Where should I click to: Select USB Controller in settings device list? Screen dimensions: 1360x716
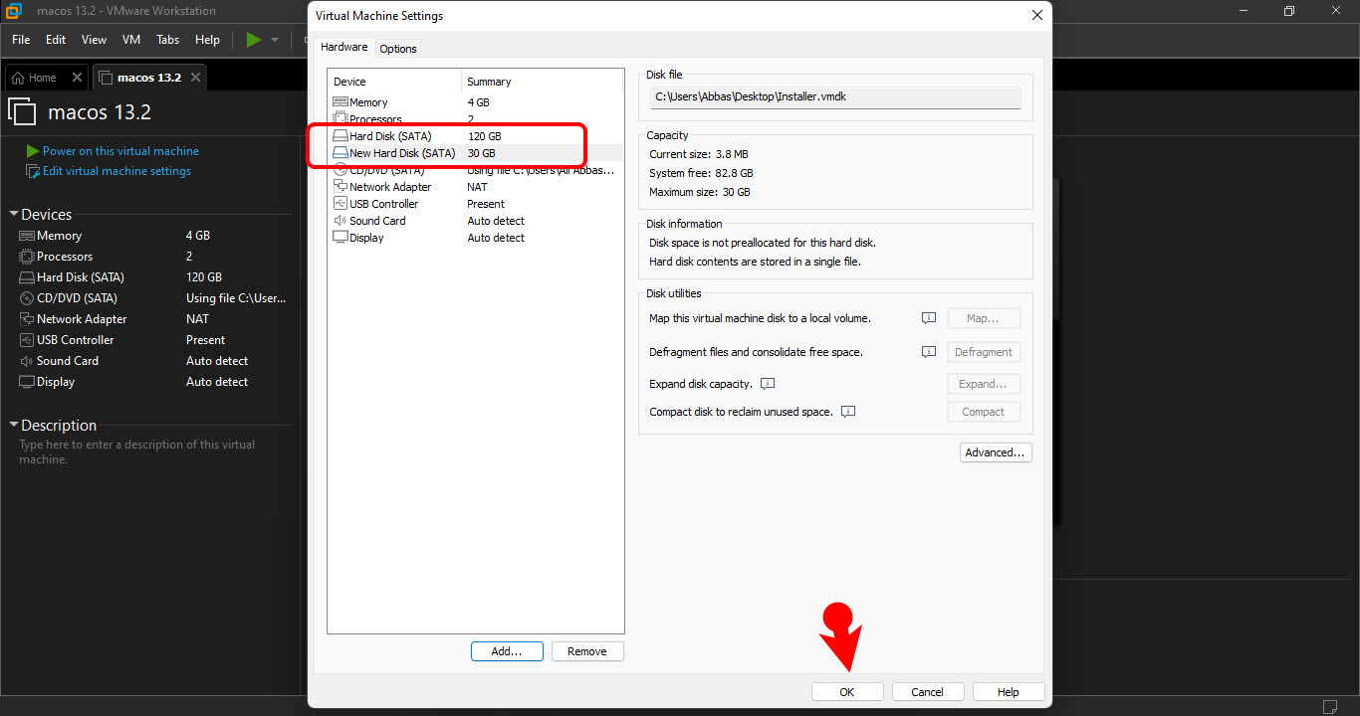click(475, 204)
